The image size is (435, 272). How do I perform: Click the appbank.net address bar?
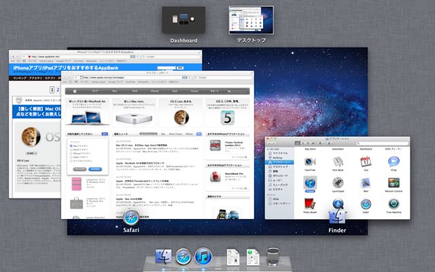point(83,56)
